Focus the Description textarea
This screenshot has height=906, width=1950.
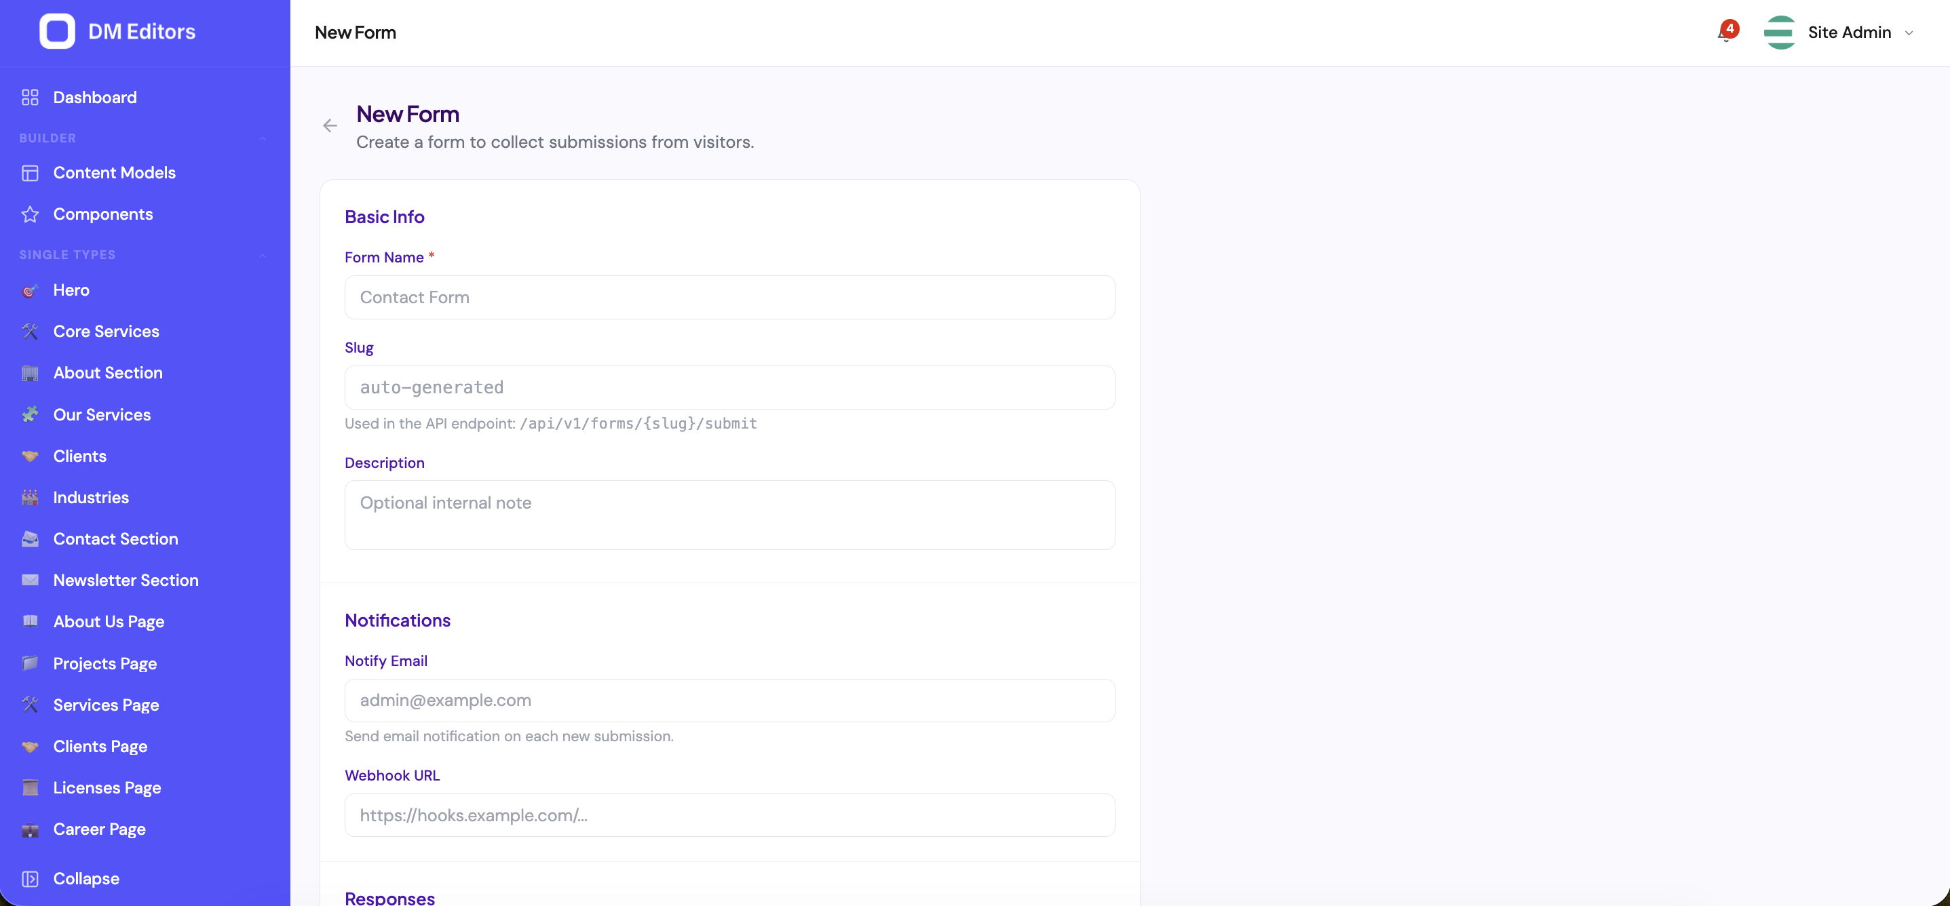[729, 515]
